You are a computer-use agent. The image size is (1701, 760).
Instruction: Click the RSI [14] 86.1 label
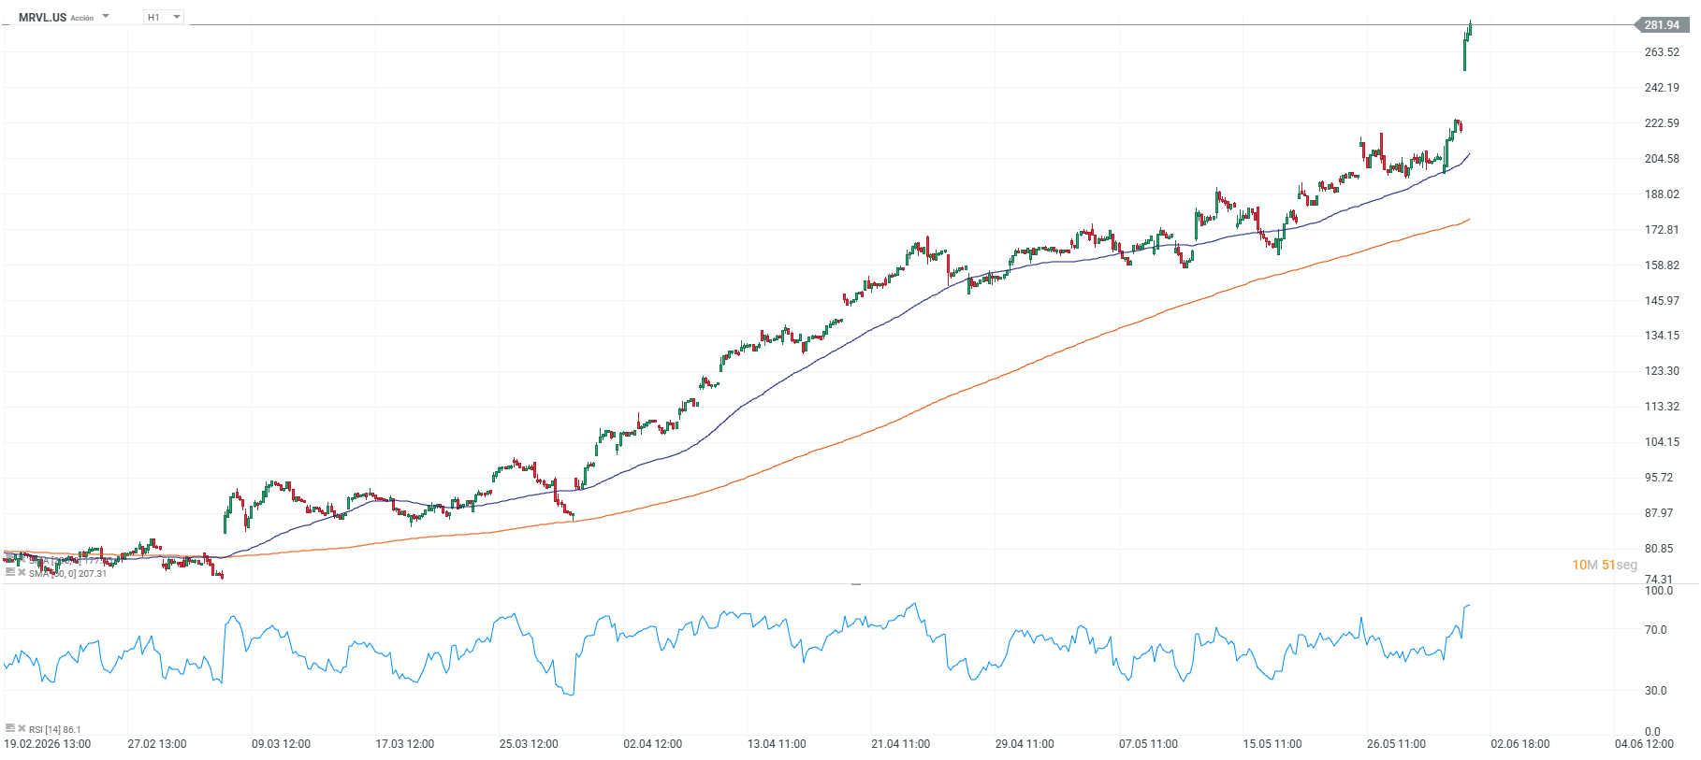pos(55,729)
